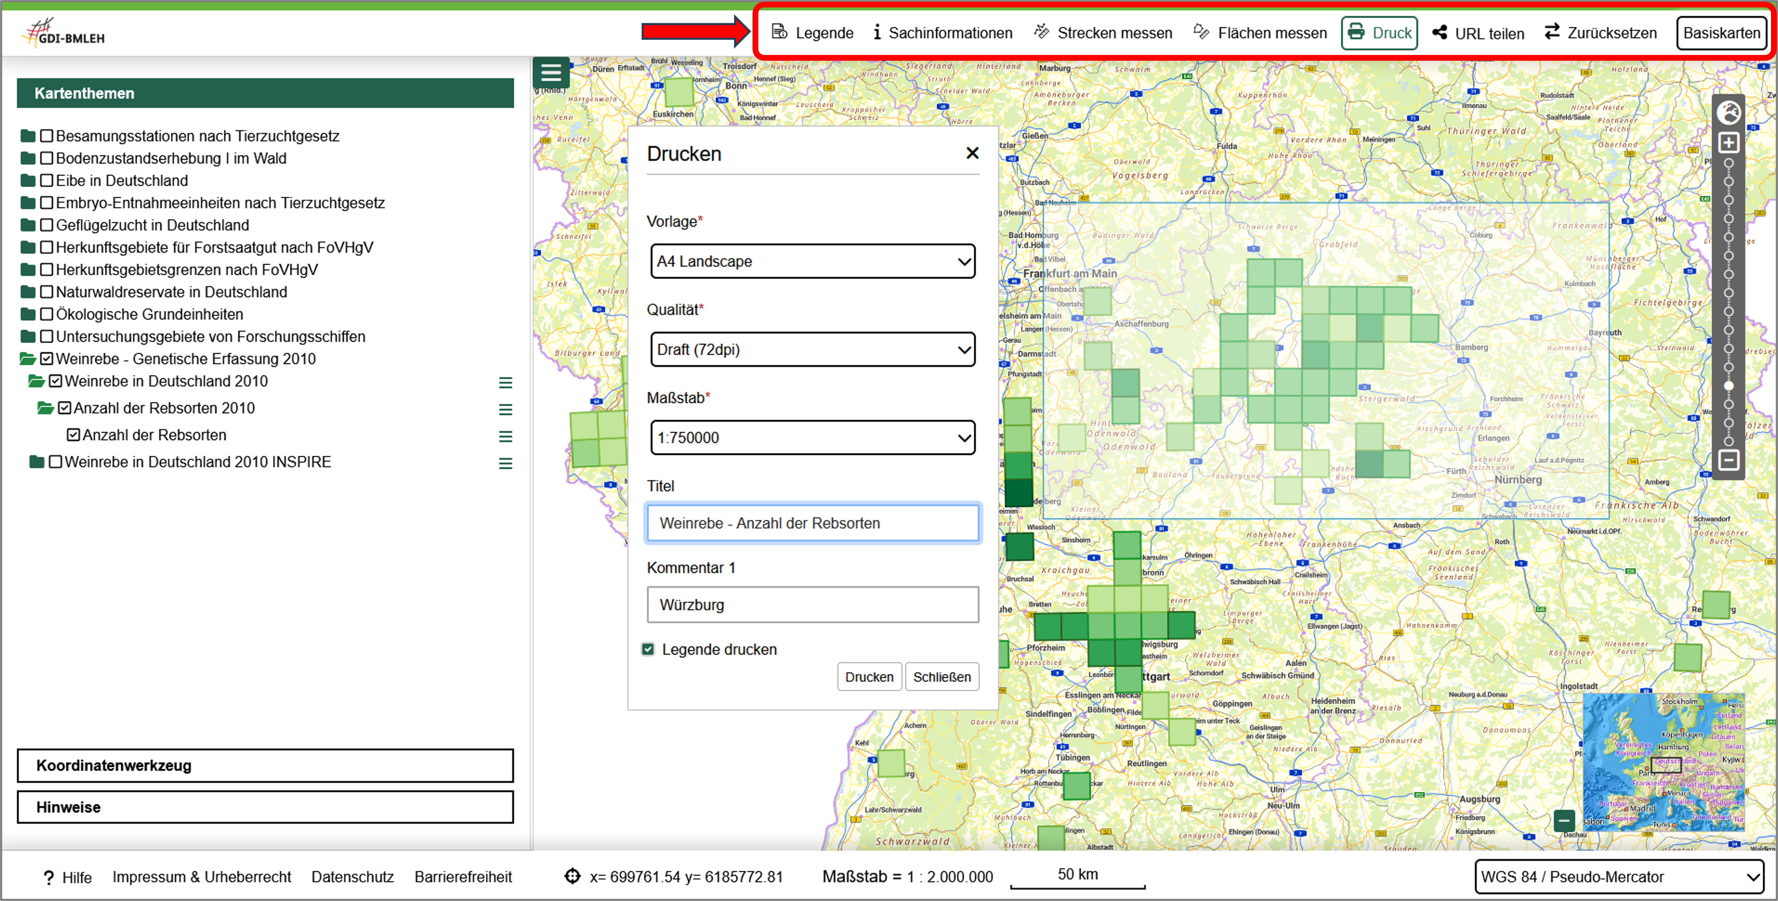Enable the Eibe in Deutschland layer checkbox
The height and width of the screenshot is (901, 1778).
coord(47,181)
